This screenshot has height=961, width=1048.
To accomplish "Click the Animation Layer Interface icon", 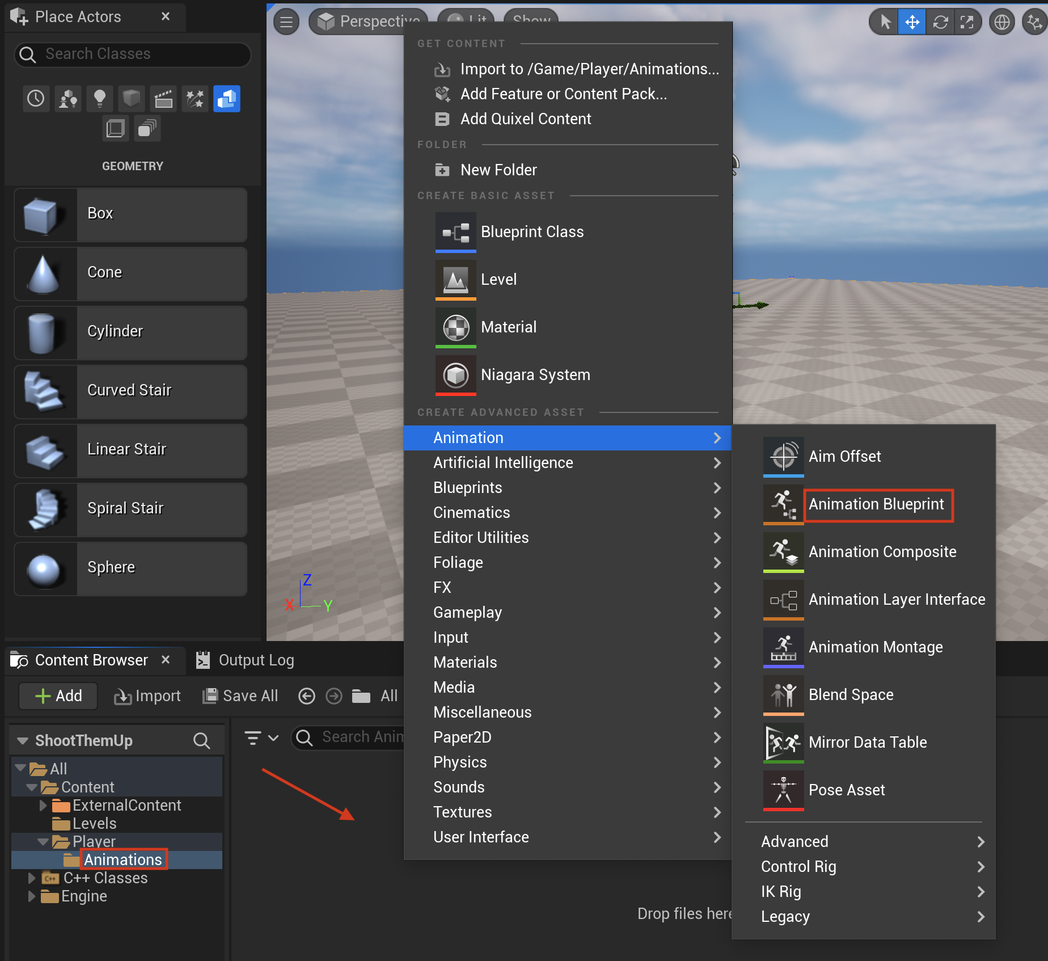I will pyautogui.click(x=784, y=600).
